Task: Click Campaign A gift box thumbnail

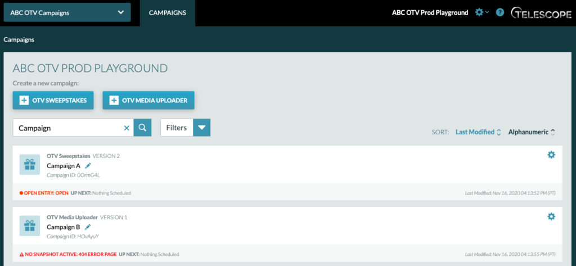Action: tap(30, 165)
